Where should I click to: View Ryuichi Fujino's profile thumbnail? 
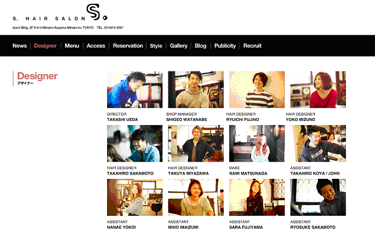[257, 90]
